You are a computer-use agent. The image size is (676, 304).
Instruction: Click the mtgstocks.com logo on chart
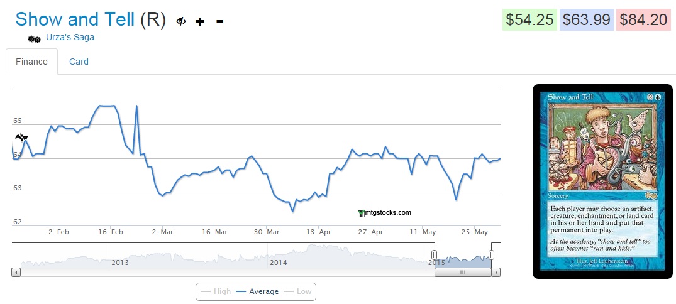point(384,213)
